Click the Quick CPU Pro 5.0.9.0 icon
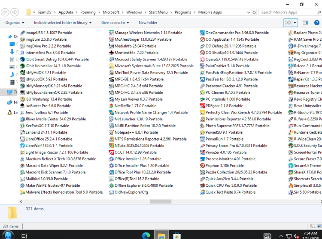The height and width of the screenshot is (239, 322). click(202, 185)
